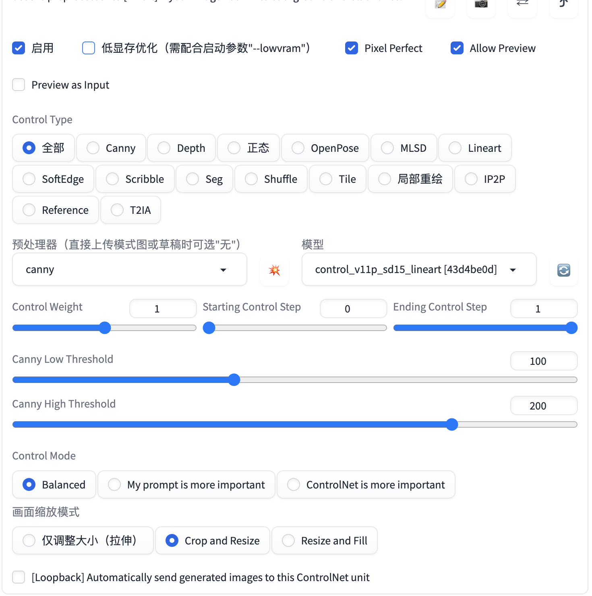Image resolution: width=592 pixels, height=596 pixels.
Task: Disable the 启用 checkbox
Action: point(19,48)
